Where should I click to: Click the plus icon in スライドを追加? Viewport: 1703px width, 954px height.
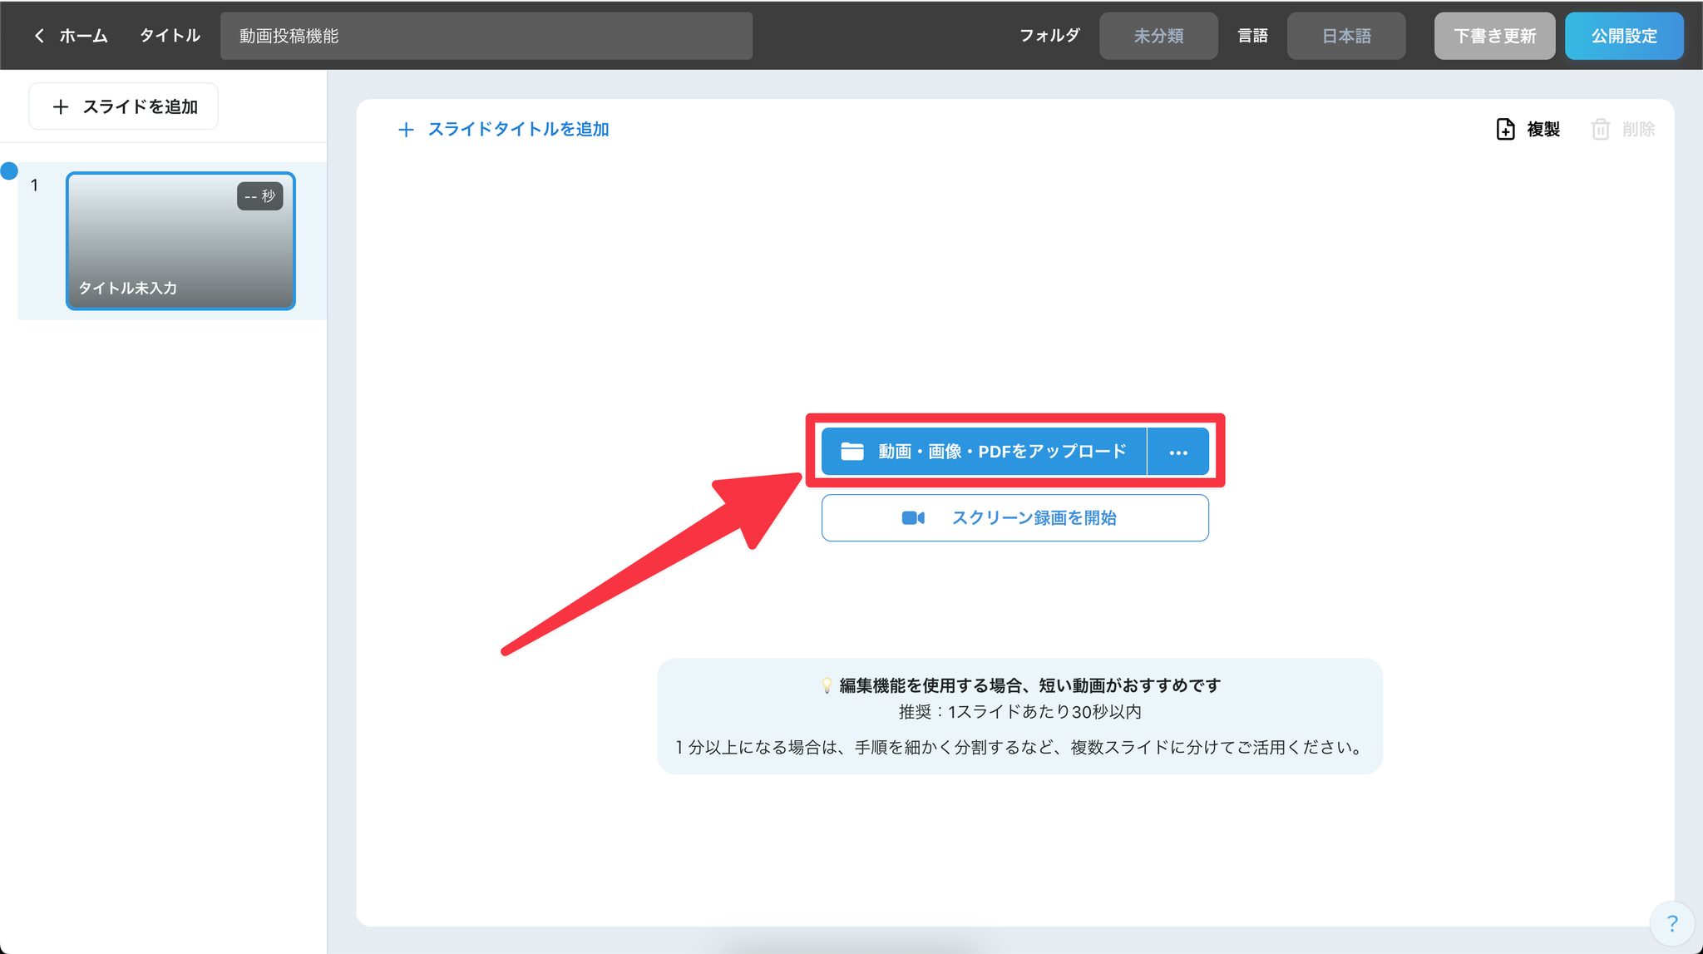[x=61, y=106]
